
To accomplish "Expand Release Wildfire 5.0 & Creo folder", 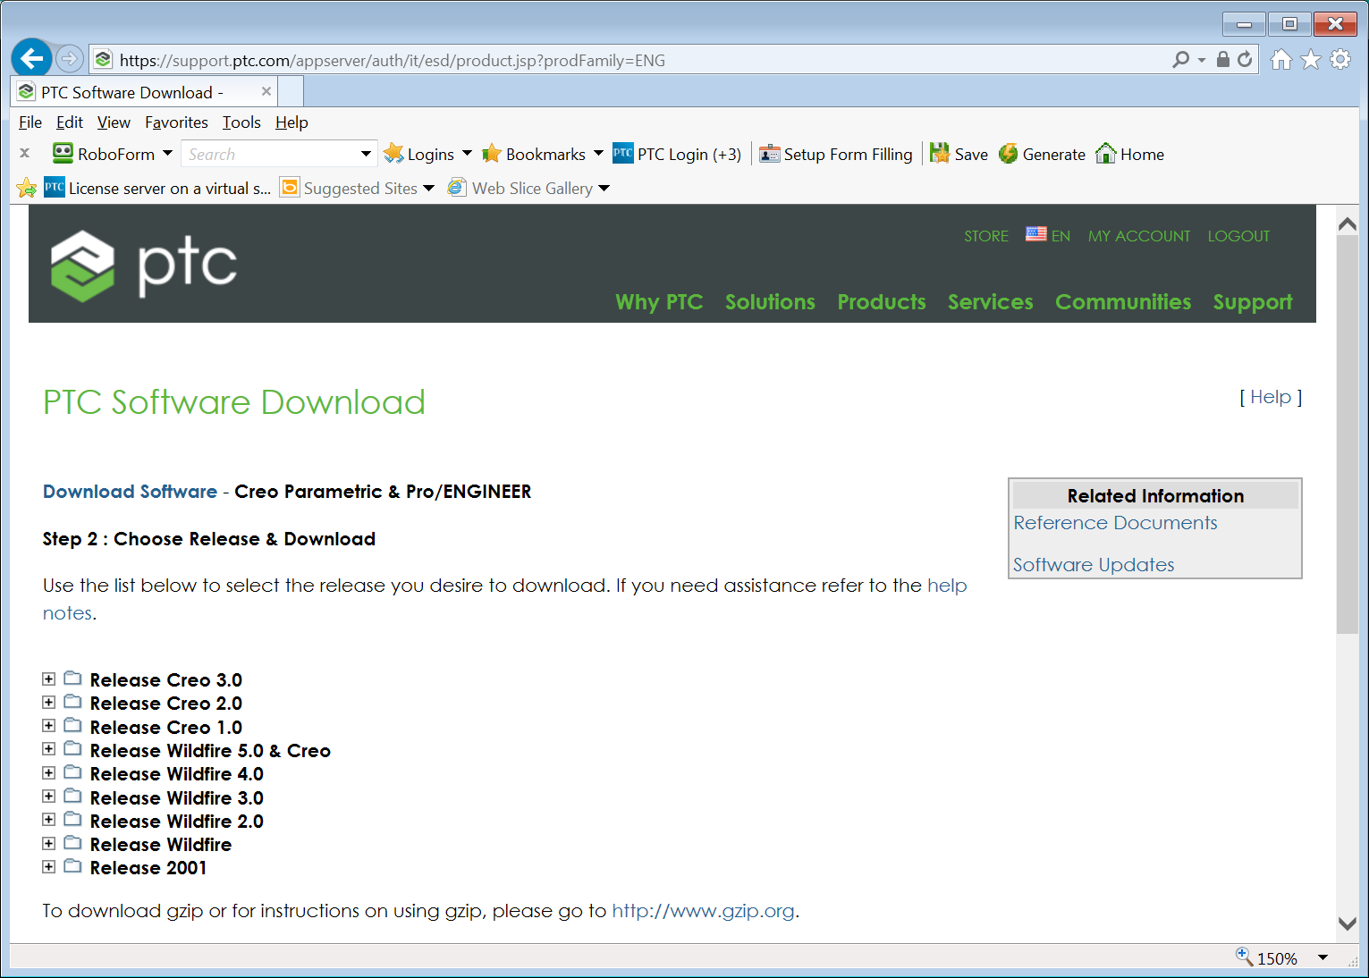I will point(49,749).
